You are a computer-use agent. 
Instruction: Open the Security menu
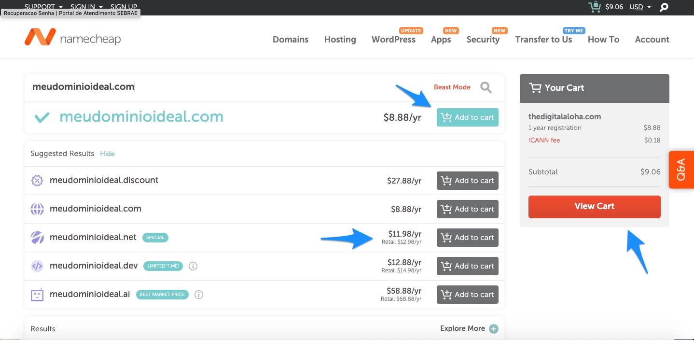pyautogui.click(x=483, y=40)
